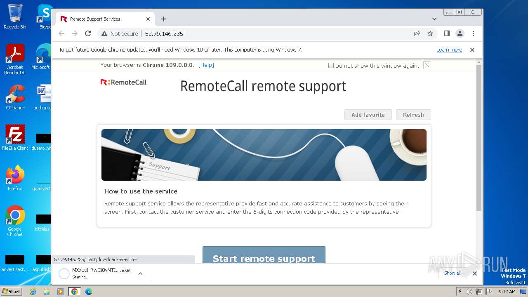This screenshot has height=297, width=528.
Task: Open Firefox desktop icon
Action: pos(15,178)
